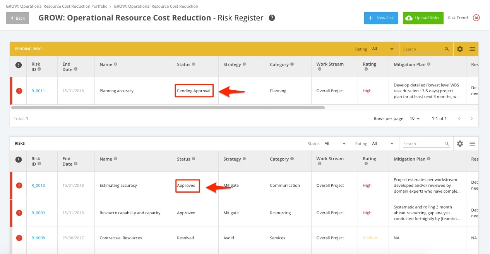This screenshot has height=254, width=490.
Task: Open the R_0008 risk ID link
Action: pos(38,238)
